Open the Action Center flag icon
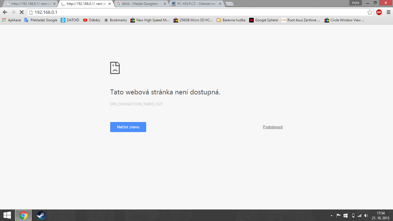This screenshot has width=393, height=221. pyautogui.click(x=339, y=215)
